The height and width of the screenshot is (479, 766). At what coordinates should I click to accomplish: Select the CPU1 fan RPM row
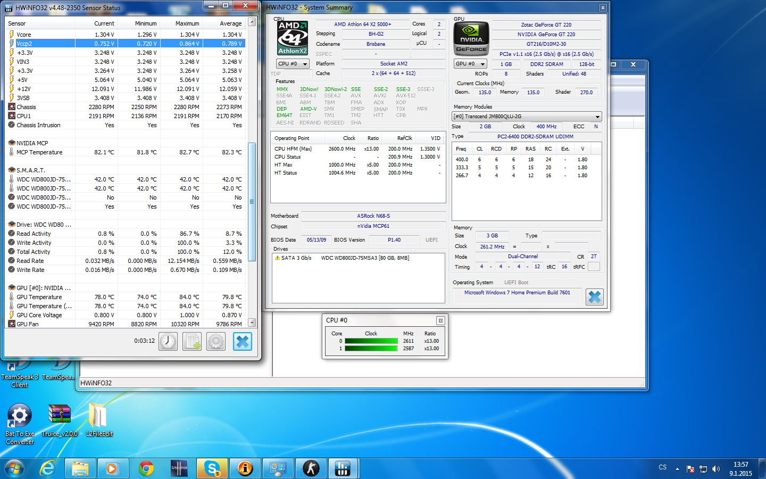(126, 116)
